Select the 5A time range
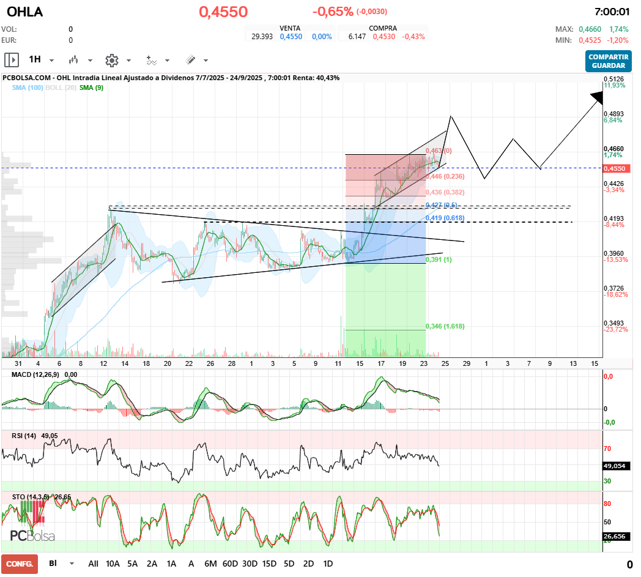This screenshot has width=641, height=577. pos(133,564)
